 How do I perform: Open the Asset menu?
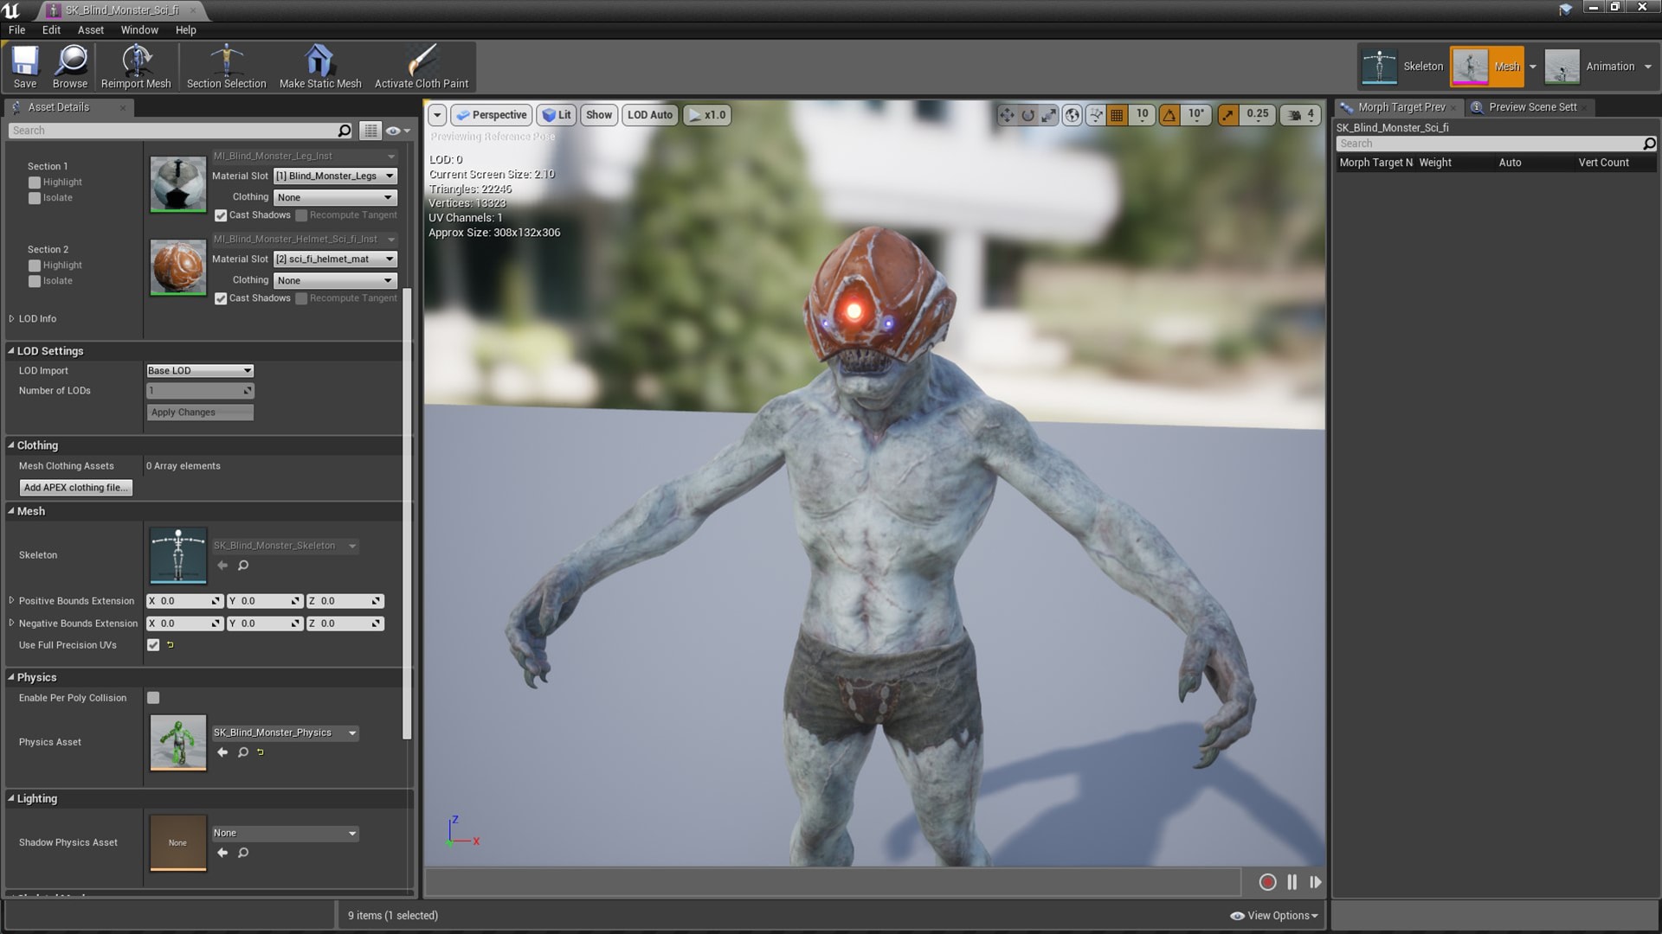(90, 29)
